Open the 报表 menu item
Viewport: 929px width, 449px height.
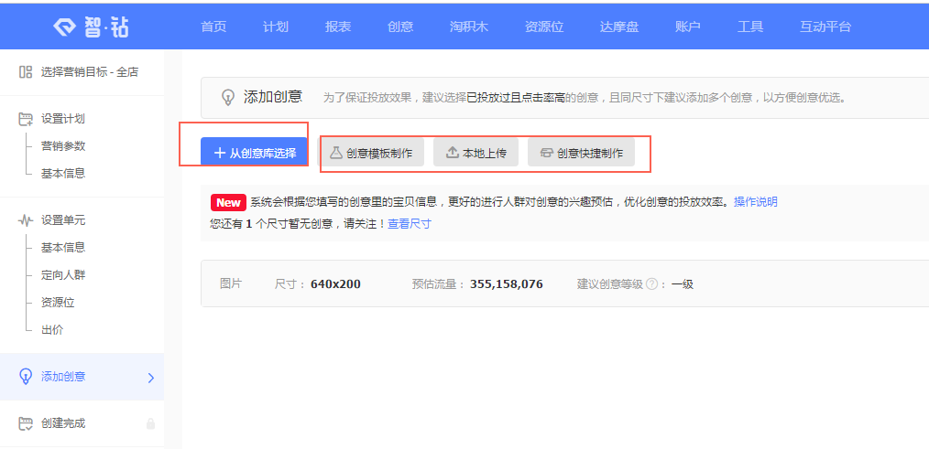point(338,27)
